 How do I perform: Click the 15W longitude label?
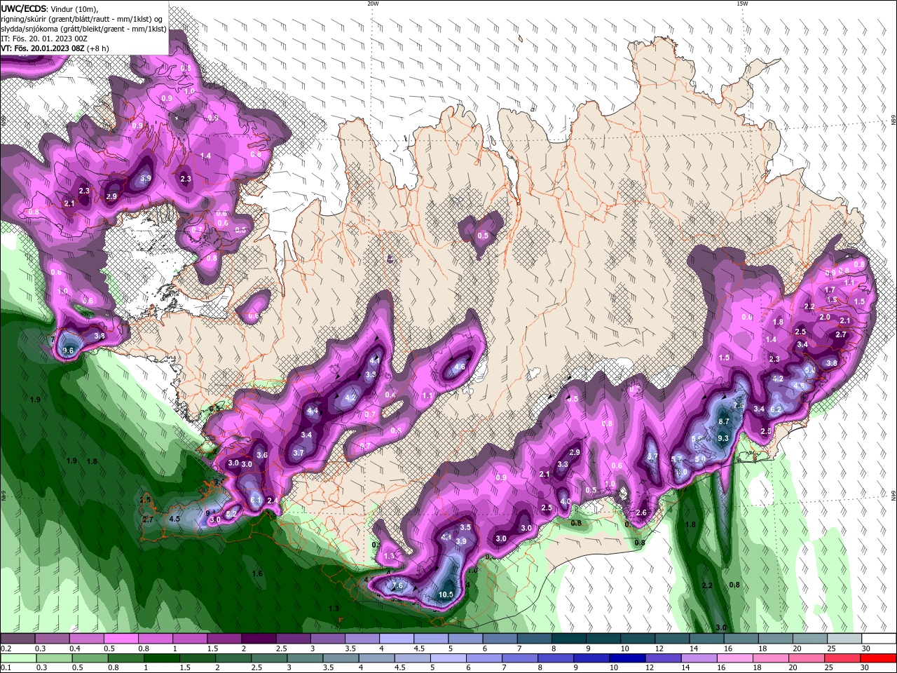click(742, 4)
